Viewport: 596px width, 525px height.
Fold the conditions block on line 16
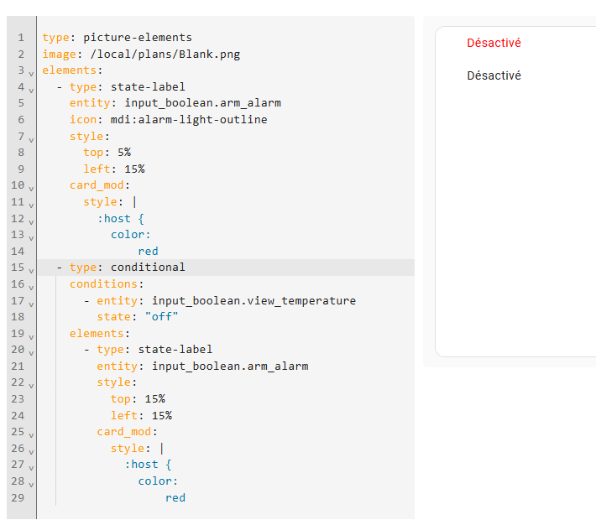click(31, 287)
